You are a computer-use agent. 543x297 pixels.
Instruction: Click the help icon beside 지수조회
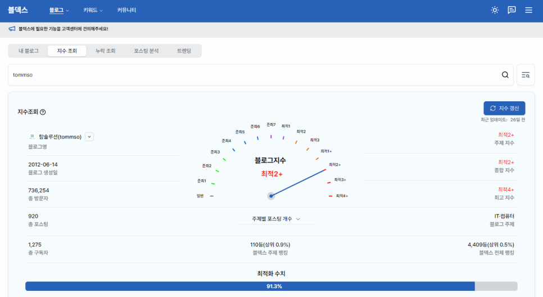pos(43,112)
